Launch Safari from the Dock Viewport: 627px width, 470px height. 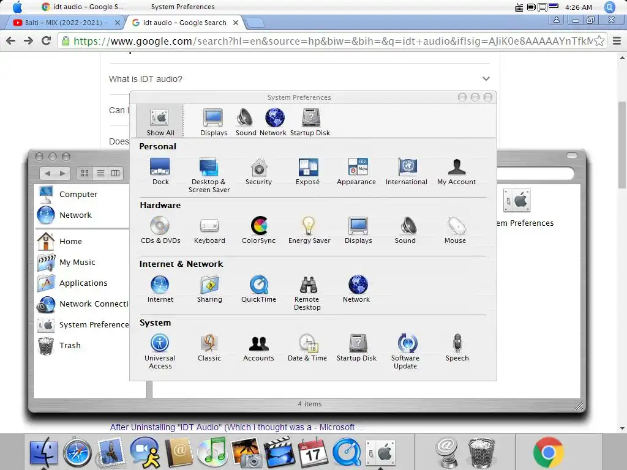[77, 453]
